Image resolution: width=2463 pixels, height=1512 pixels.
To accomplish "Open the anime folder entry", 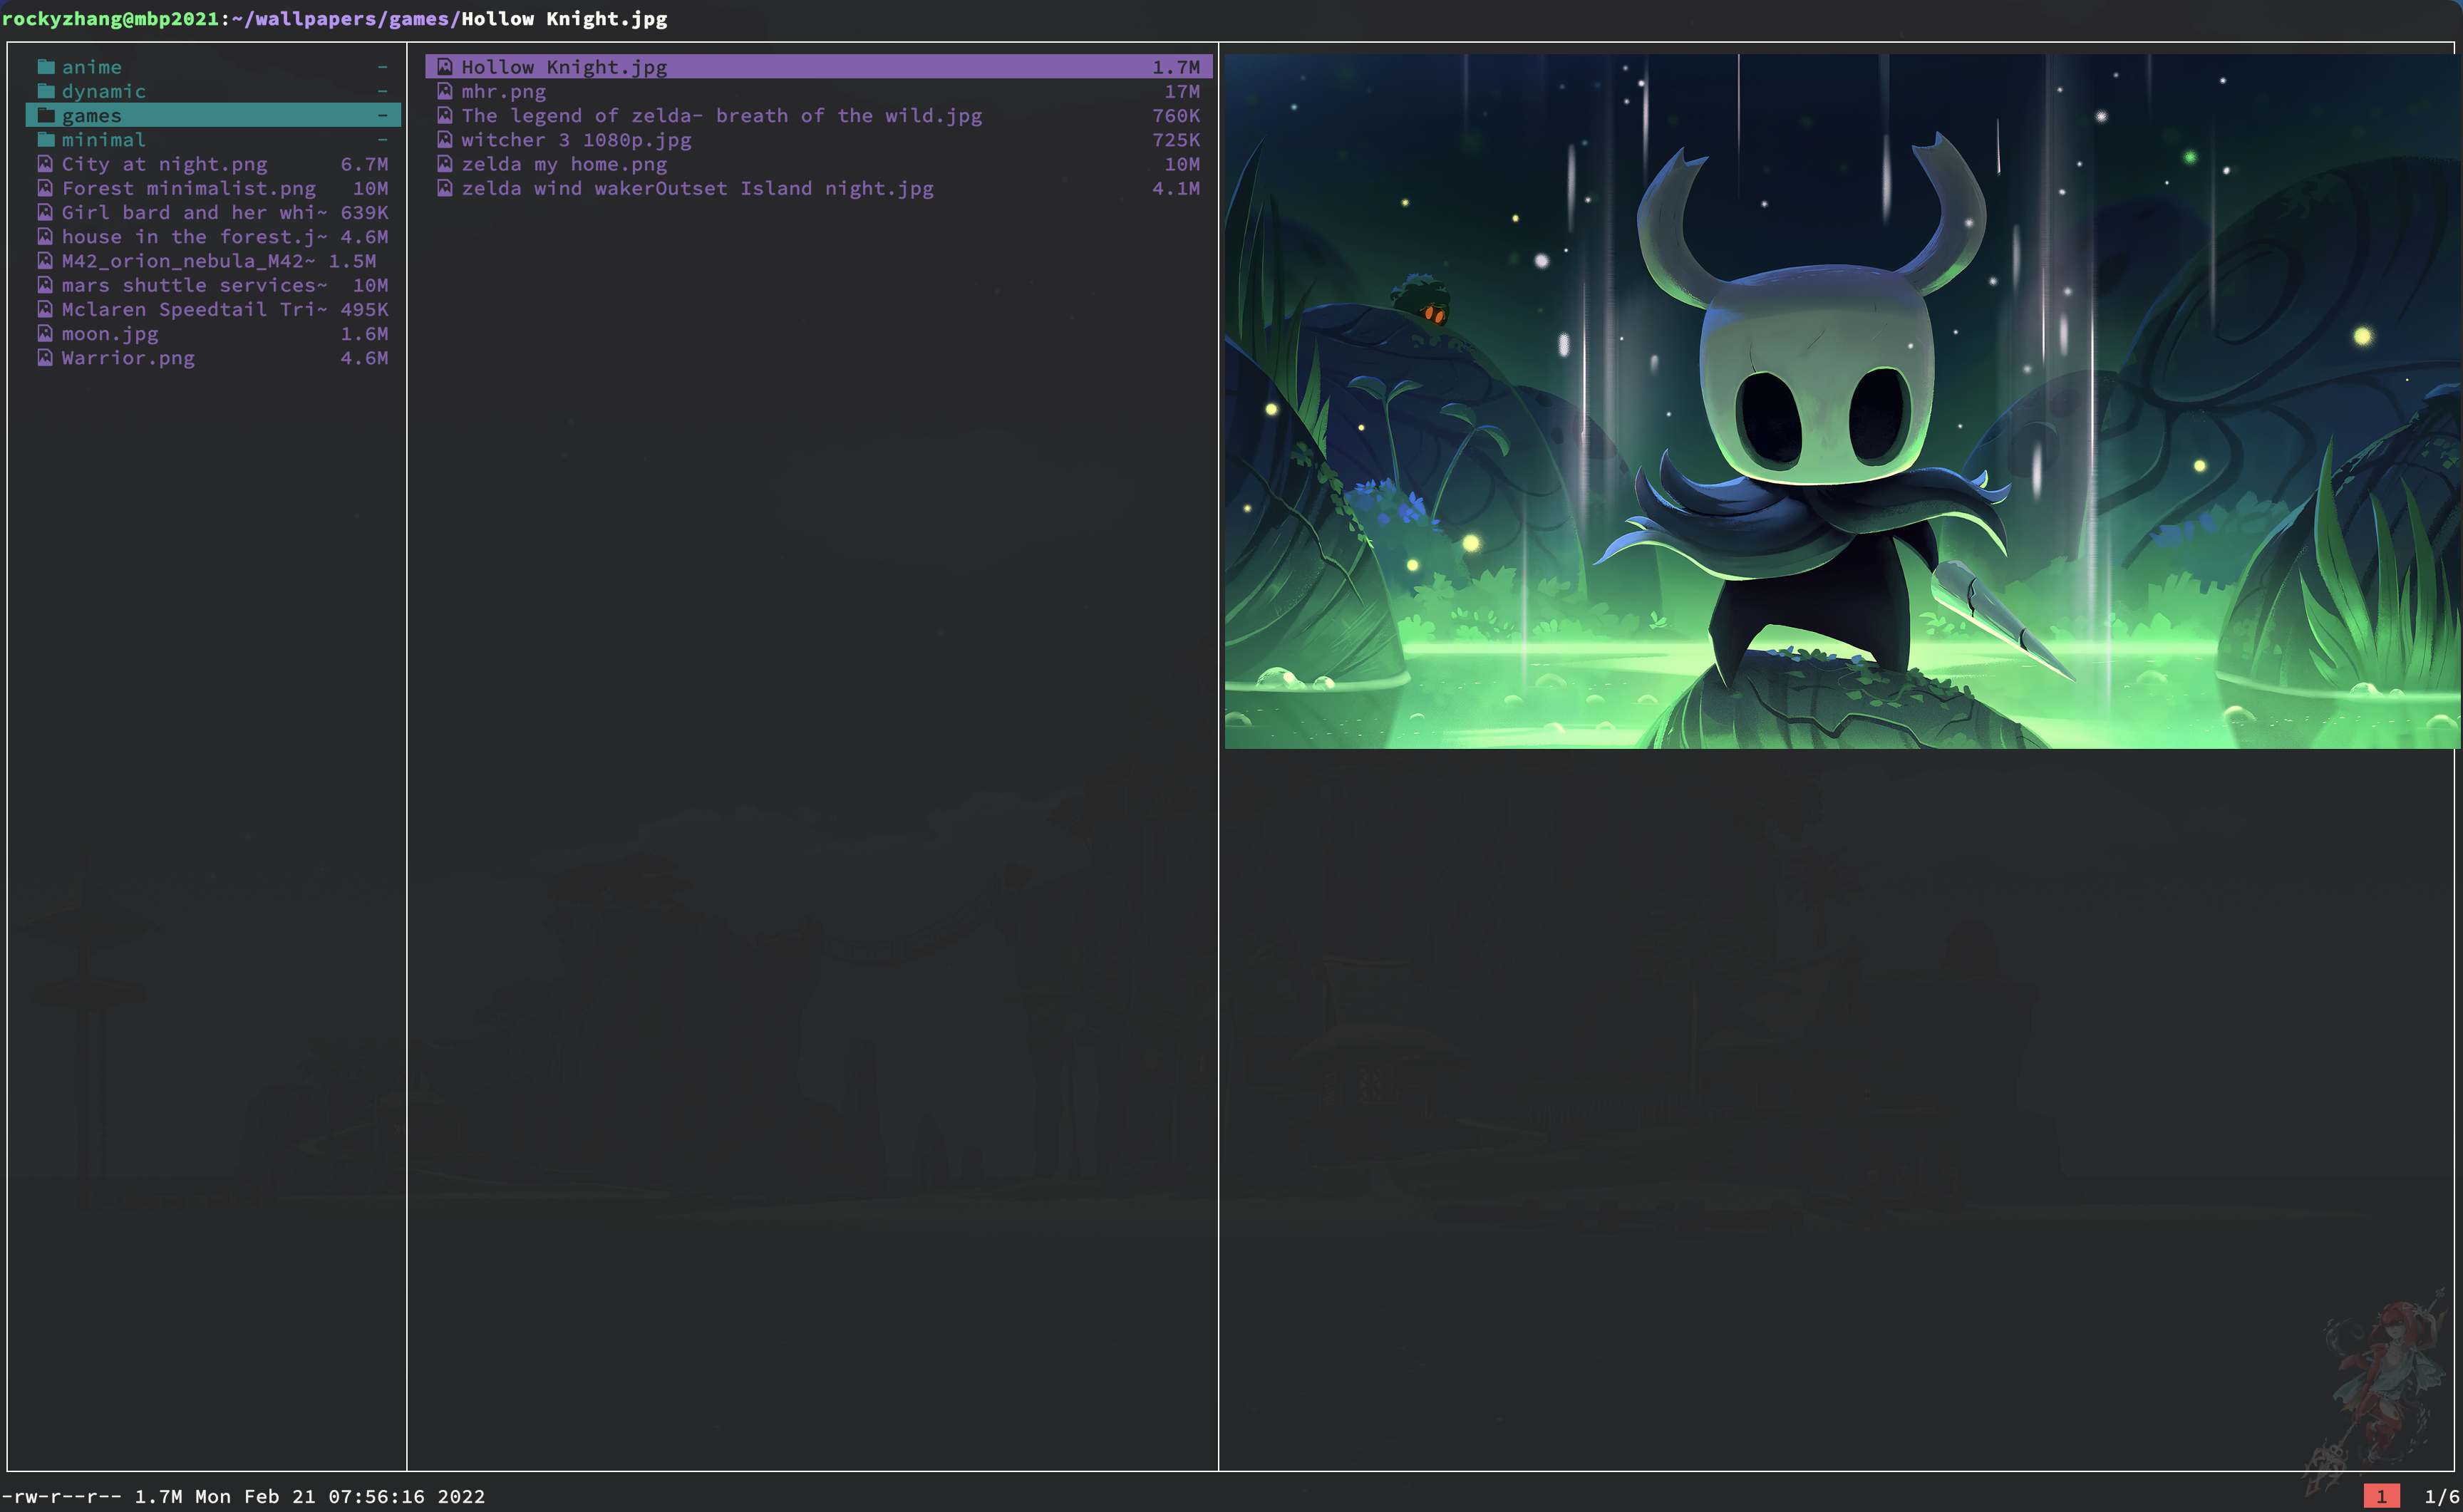I will point(92,67).
